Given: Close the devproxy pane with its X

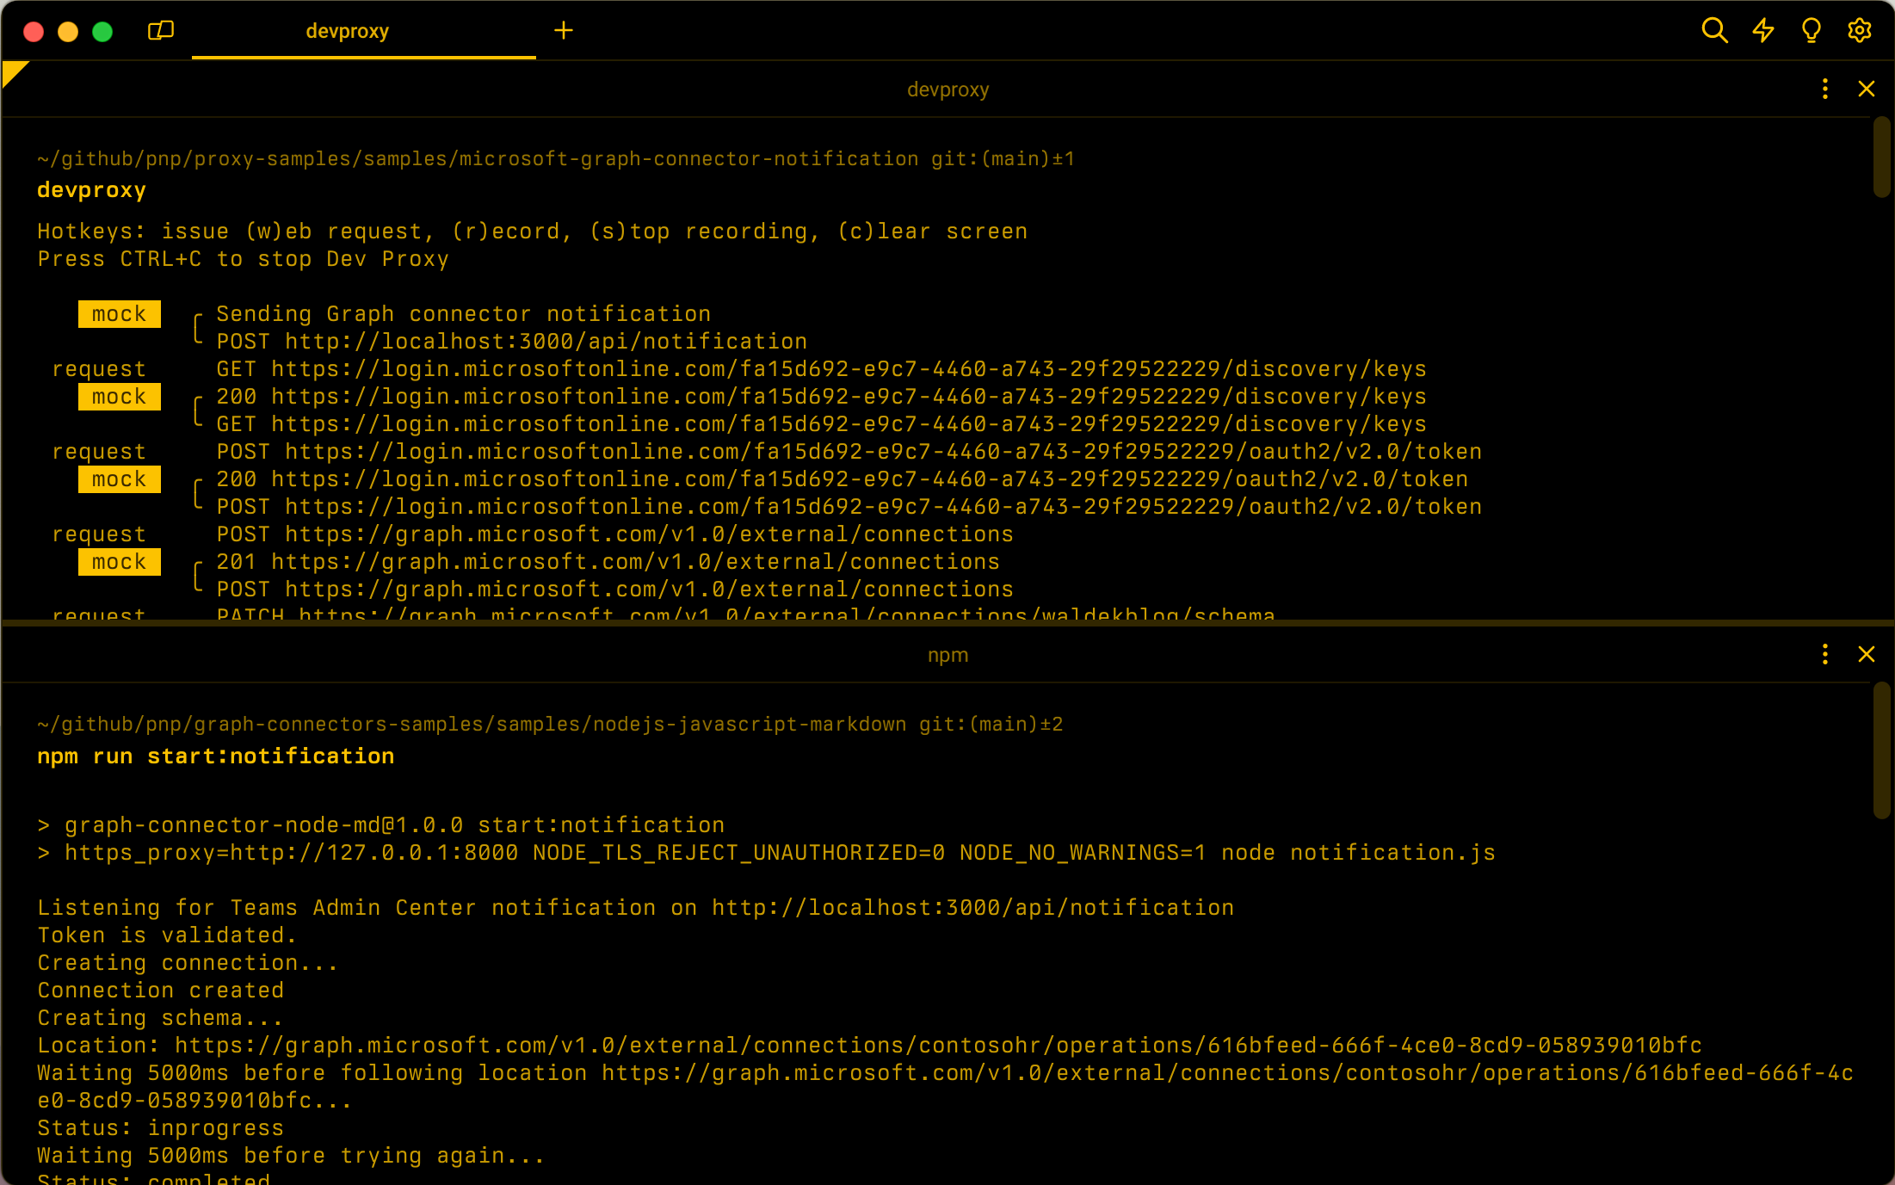Looking at the screenshot, I should click(1867, 89).
